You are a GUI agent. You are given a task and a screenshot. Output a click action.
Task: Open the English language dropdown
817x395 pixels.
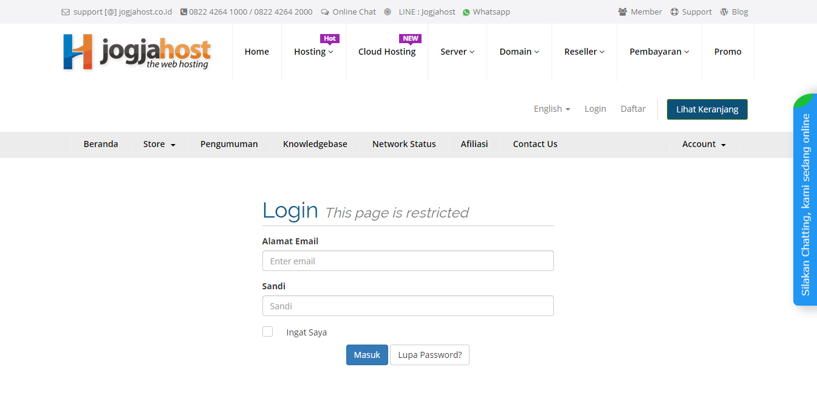pos(552,109)
